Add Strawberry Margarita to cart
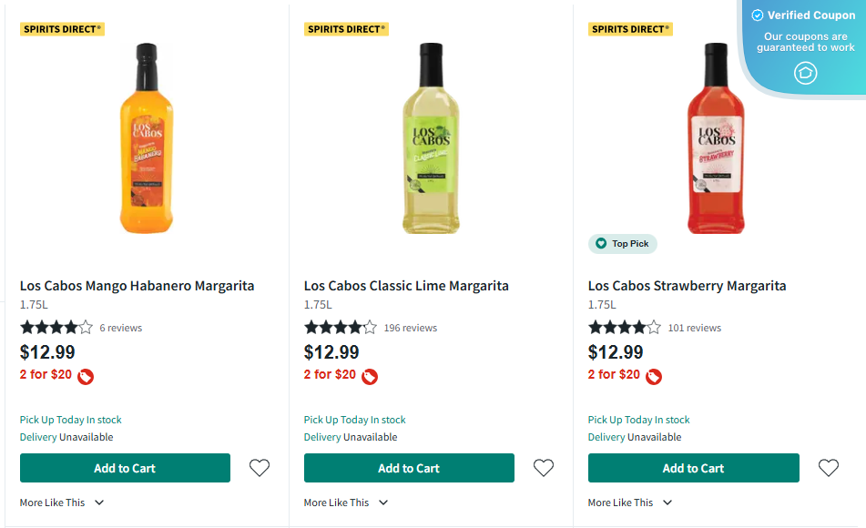The image size is (866, 528). (x=693, y=468)
